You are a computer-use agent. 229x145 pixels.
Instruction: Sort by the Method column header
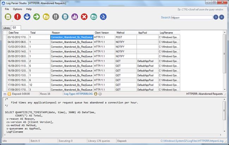[126, 32]
